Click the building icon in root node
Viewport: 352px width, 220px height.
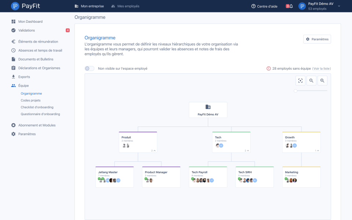point(208,107)
